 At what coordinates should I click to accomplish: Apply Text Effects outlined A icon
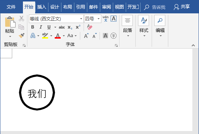pos(33,36)
